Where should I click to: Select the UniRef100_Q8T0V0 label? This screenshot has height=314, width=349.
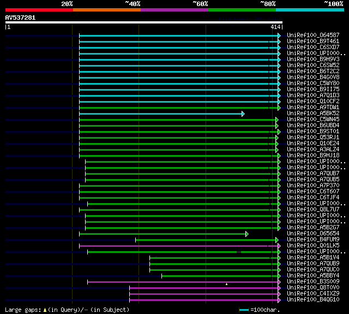click(313, 288)
